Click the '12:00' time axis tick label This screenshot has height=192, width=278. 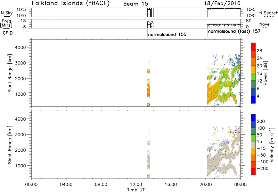(136, 185)
